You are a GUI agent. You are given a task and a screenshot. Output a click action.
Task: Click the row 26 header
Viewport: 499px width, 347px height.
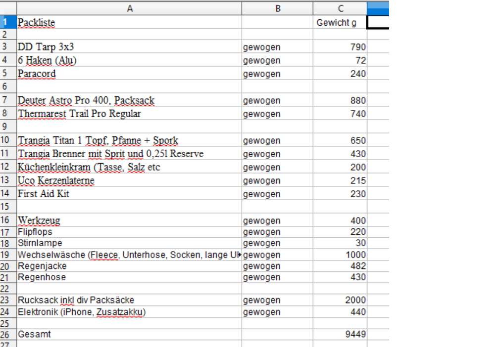pos(6,334)
